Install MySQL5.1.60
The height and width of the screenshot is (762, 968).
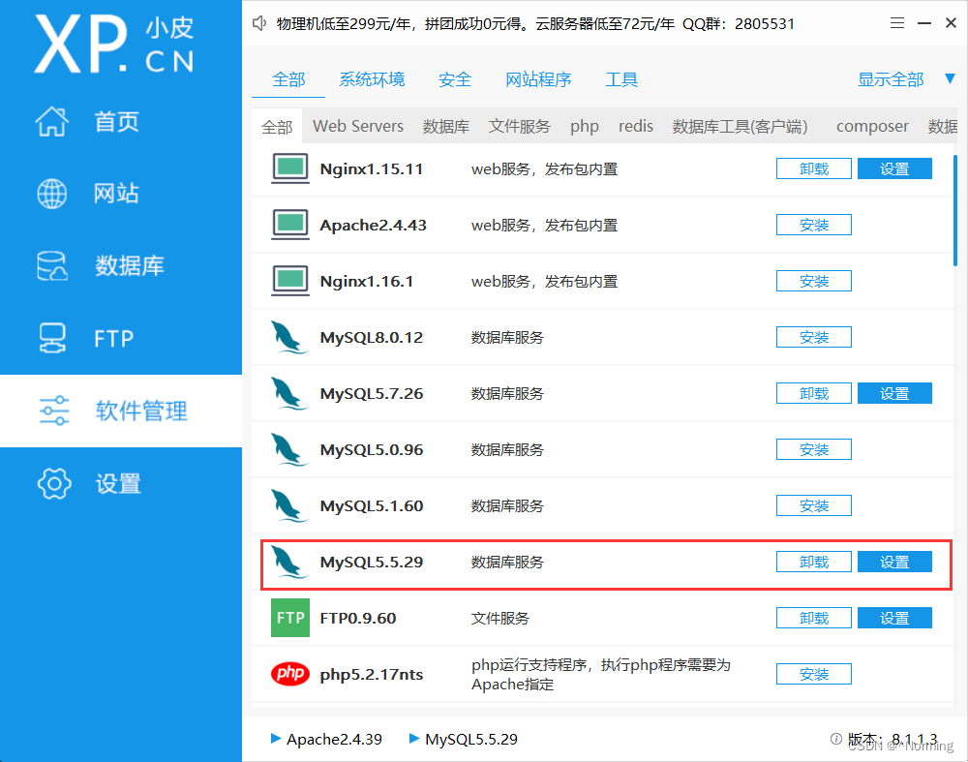coord(814,505)
